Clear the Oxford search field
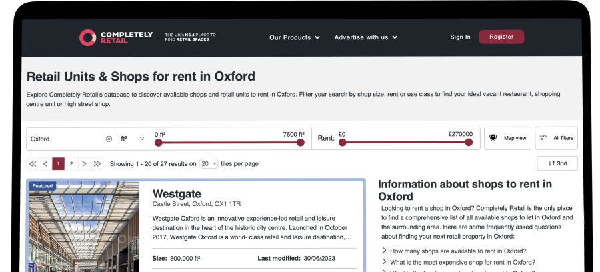 click(109, 139)
